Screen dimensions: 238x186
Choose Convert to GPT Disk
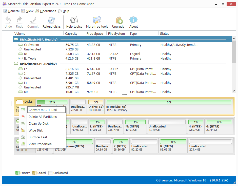click(47, 110)
